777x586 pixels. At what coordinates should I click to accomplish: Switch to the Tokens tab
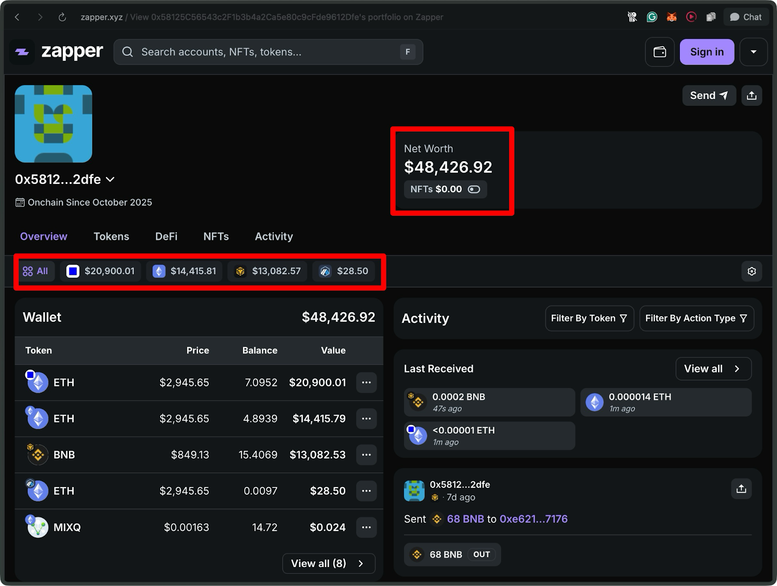[111, 236]
